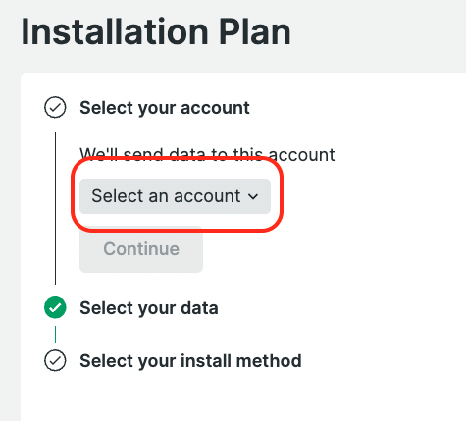Screen dimensions: 466x421
Task: Click the outlined checkmark beside Select your install method
Action: tap(55, 360)
